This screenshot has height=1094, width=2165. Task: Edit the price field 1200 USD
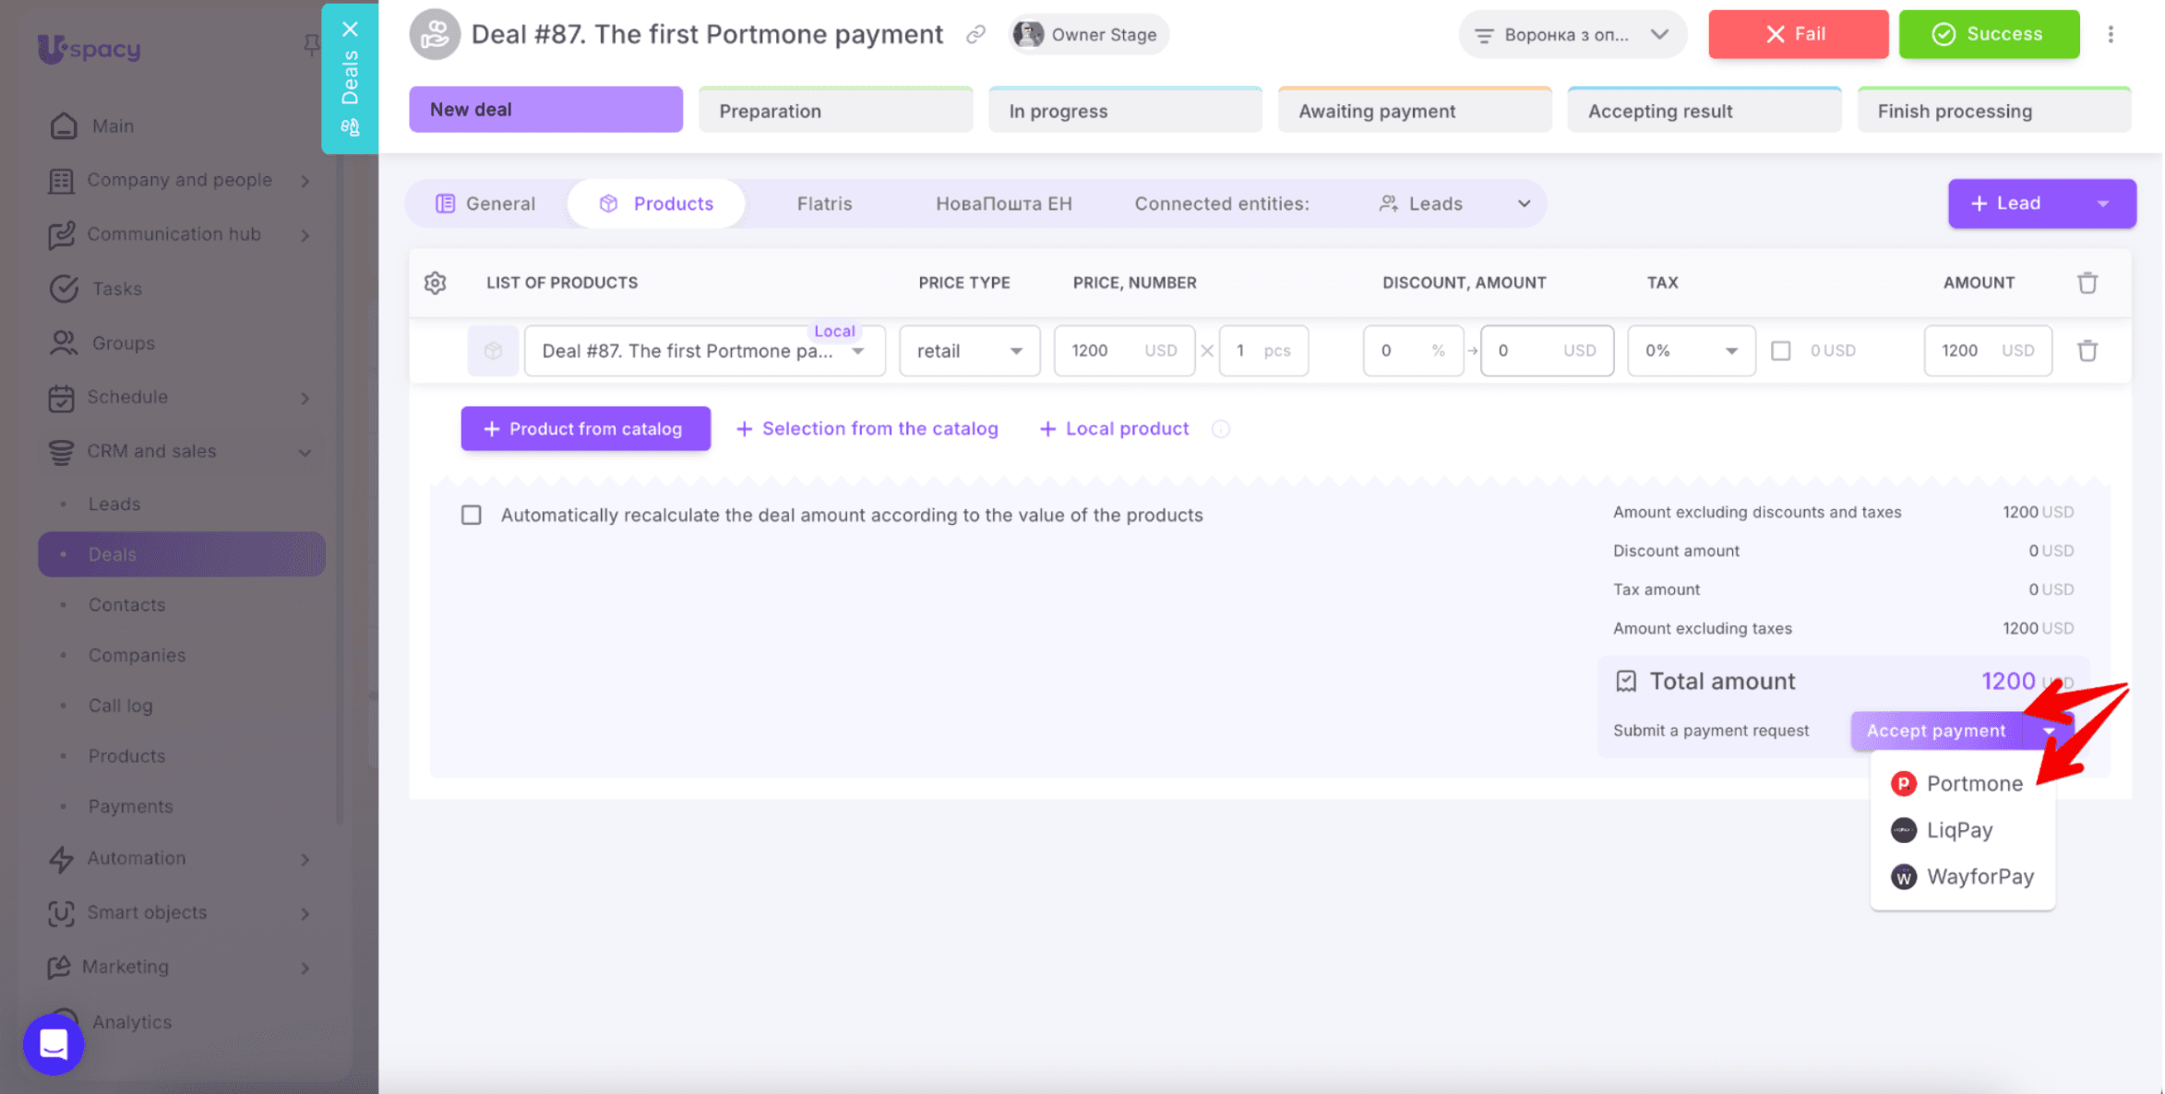point(1124,351)
